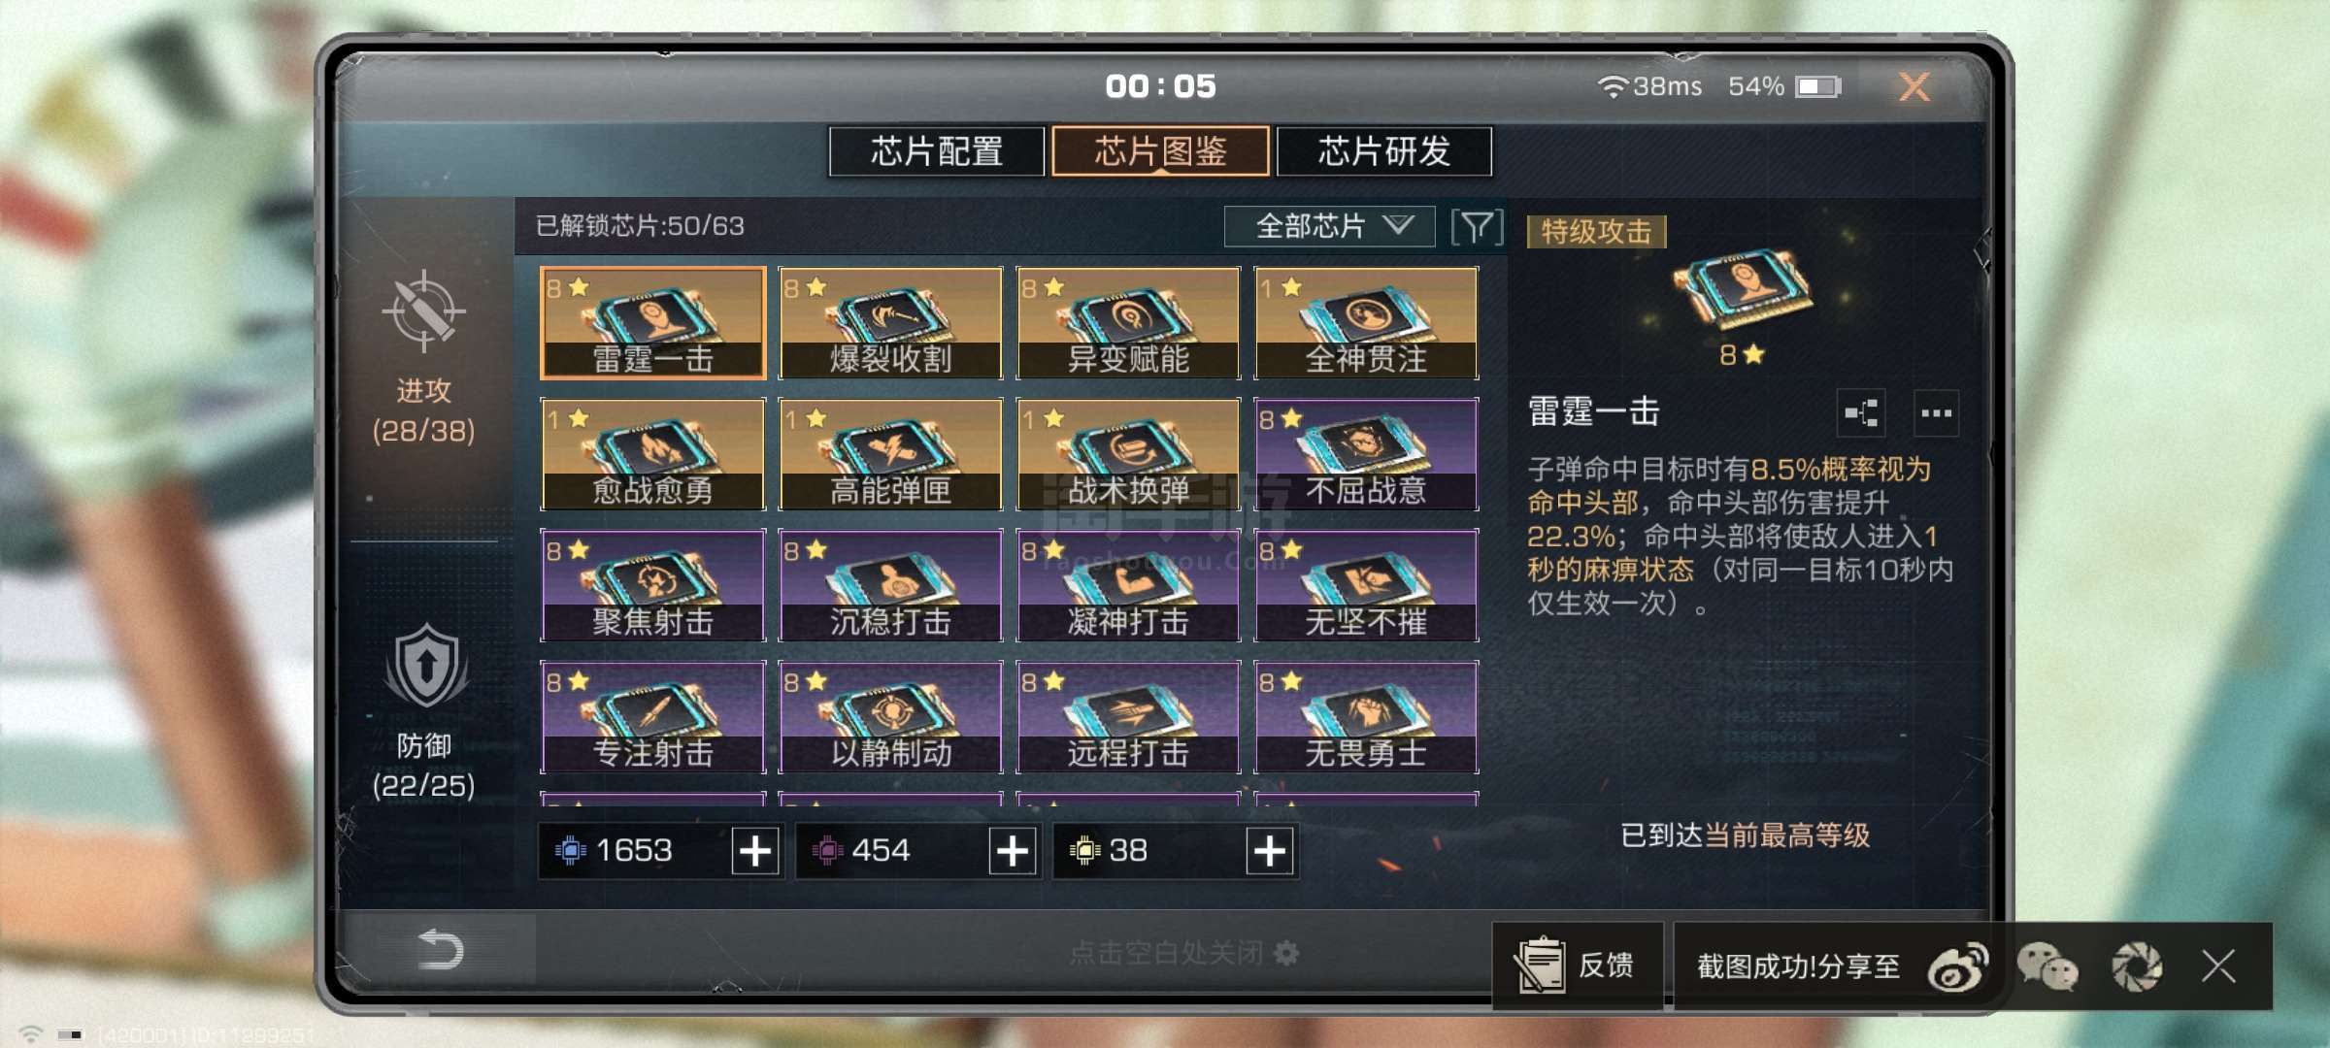2330x1048 pixels.
Task: Share screenshot to WeChat
Action: click(x=2047, y=967)
